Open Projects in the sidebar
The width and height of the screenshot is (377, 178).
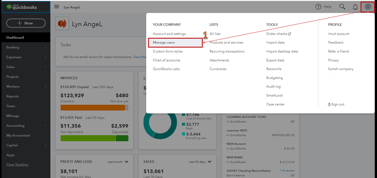12,77
